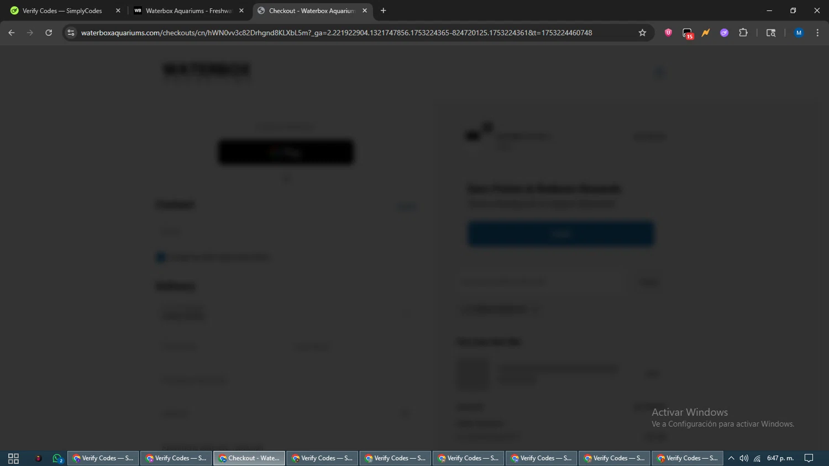Open the Chrome profile M avatar

coord(799,33)
